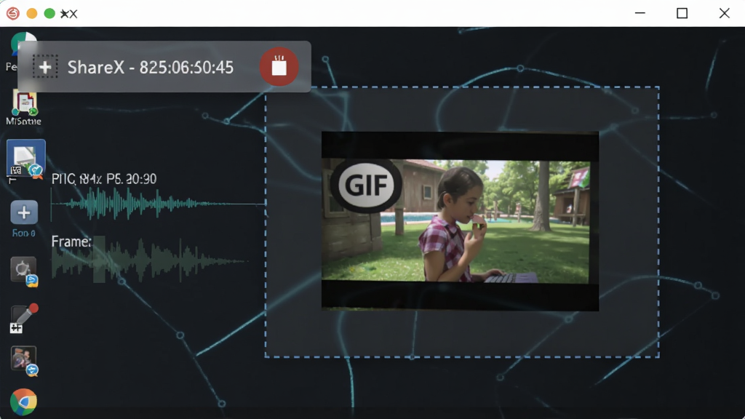Viewport: 745px width, 419px height.
Task: Click the upper teal audio waveform
Action: (x=158, y=204)
